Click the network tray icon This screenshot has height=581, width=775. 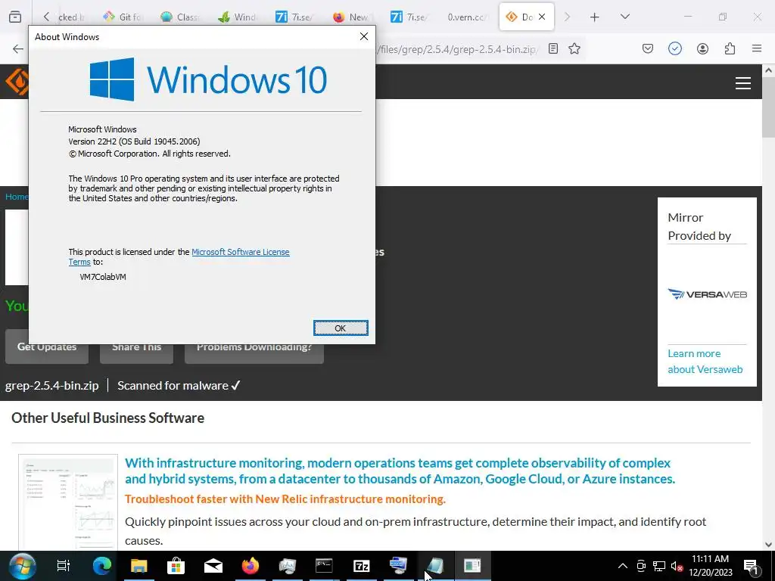(659, 566)
